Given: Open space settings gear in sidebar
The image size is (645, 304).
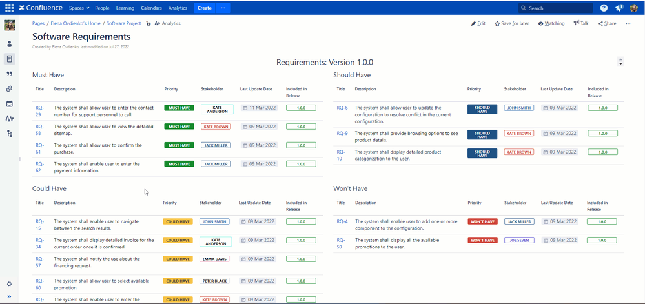Looking at the screenshot, I should (9, 284).
